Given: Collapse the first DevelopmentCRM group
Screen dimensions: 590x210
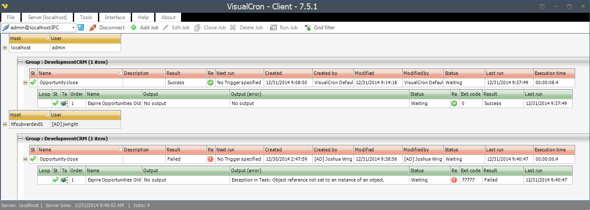Looking at the screenshot, I should [20, 62].
